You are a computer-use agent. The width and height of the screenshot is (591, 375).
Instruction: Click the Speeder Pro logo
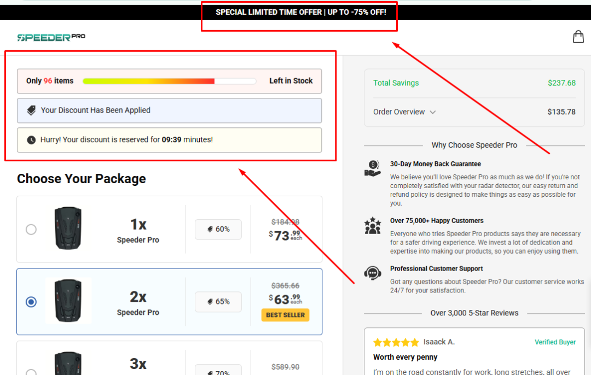pos(51,37)
